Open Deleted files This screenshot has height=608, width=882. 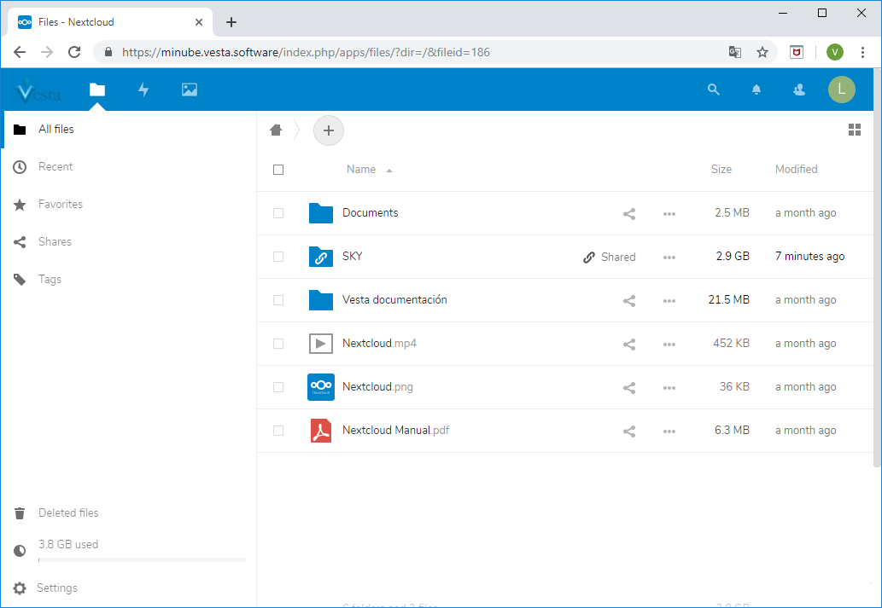tap(68, 513)
